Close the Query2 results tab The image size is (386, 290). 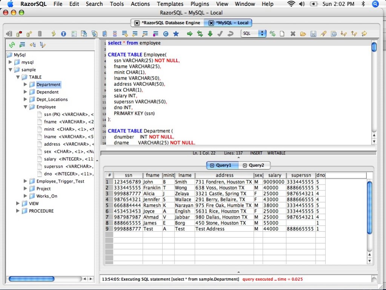pos(245,165)
